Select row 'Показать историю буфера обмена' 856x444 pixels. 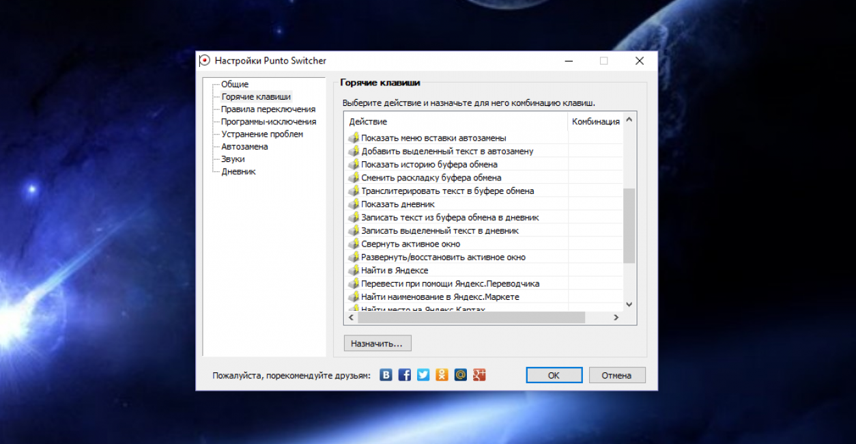[x=483, y=165]
